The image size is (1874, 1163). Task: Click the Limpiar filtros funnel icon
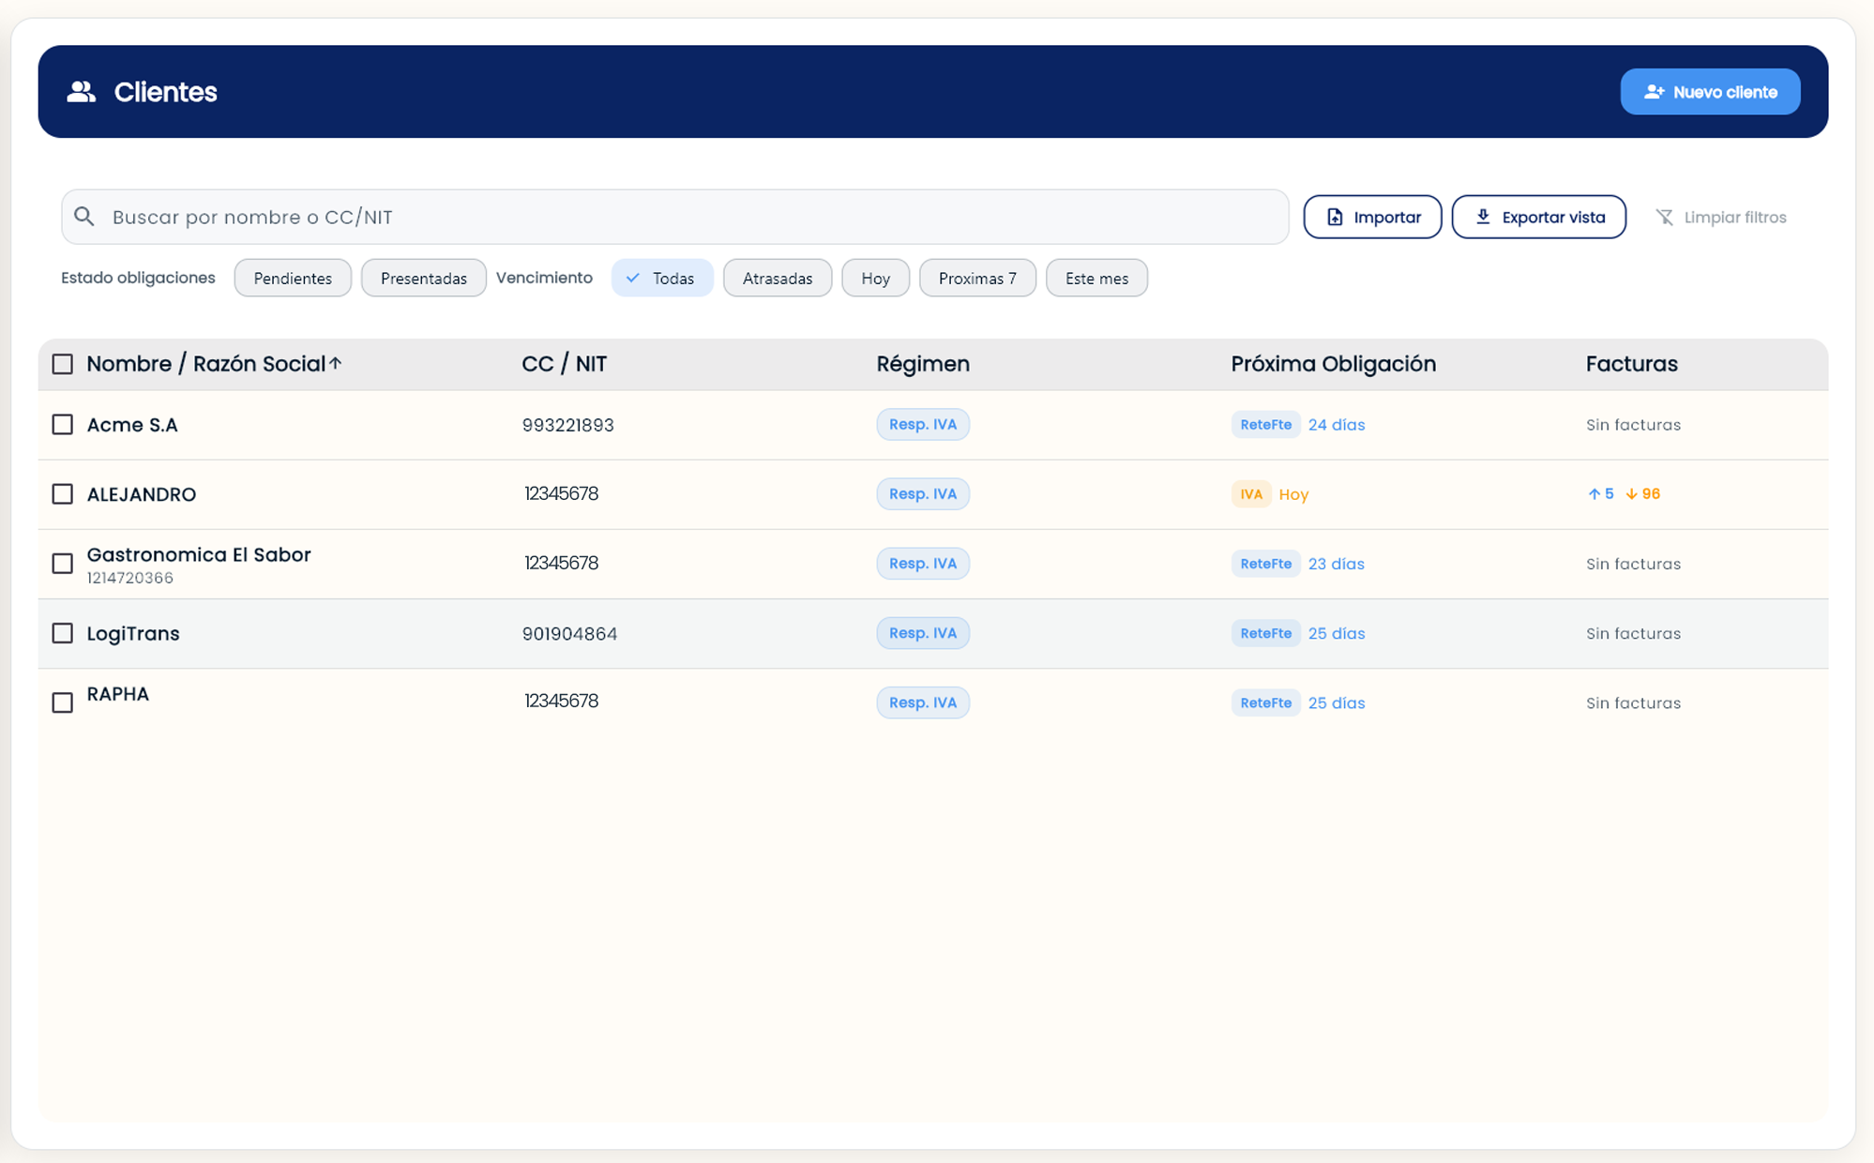click(x=1664, y=218)
